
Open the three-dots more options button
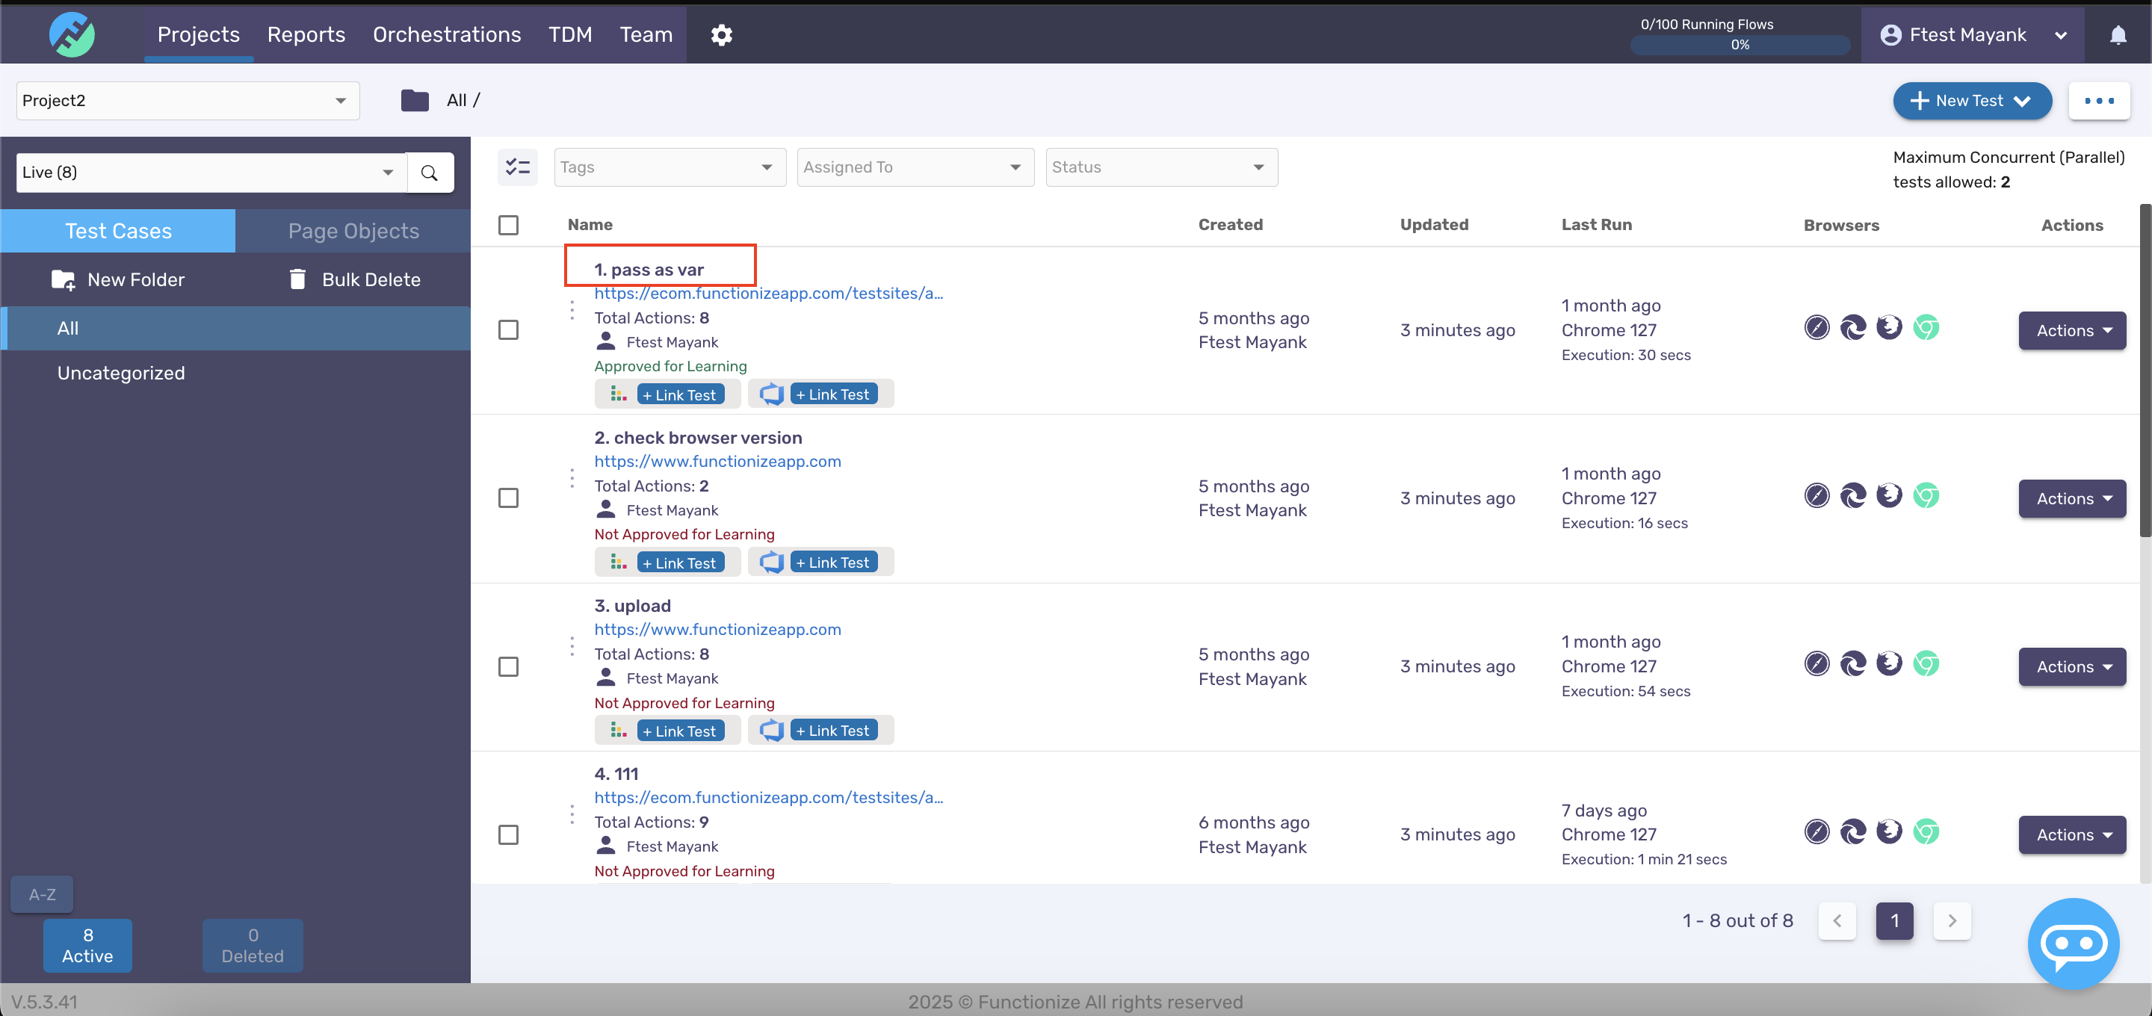[2098, 101]
